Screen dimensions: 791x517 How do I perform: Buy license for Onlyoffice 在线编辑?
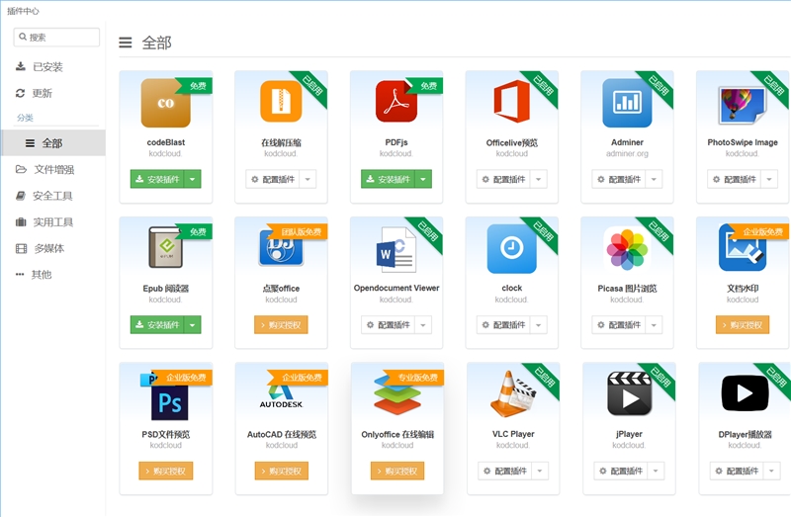pos(397,471)
